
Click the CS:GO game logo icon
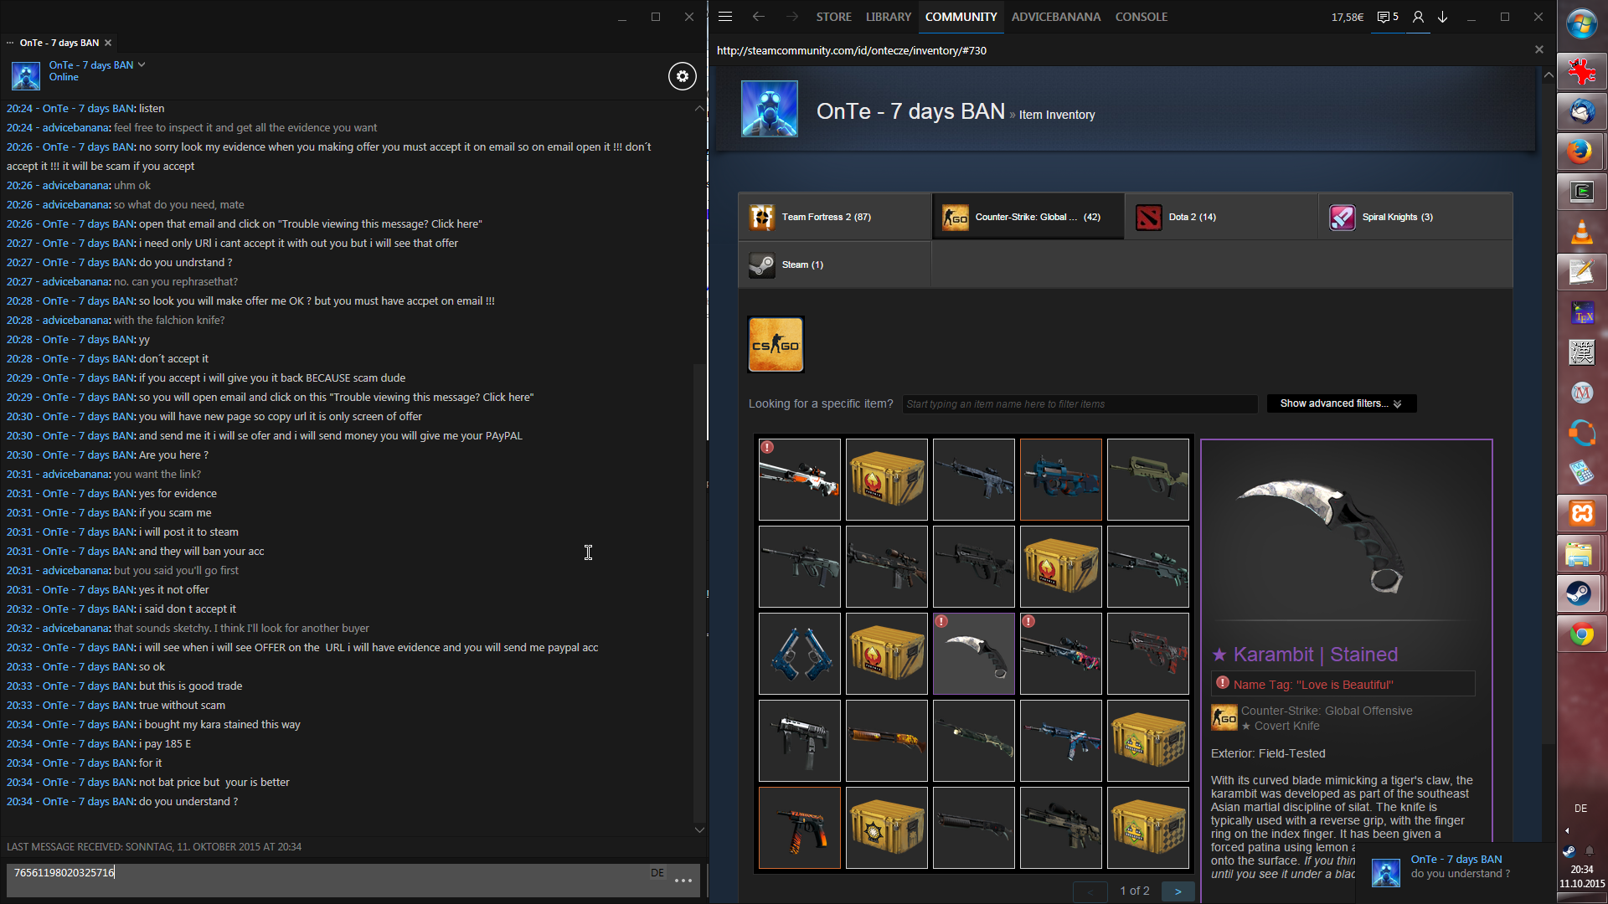pyautogui.click(x=776, y=344)
